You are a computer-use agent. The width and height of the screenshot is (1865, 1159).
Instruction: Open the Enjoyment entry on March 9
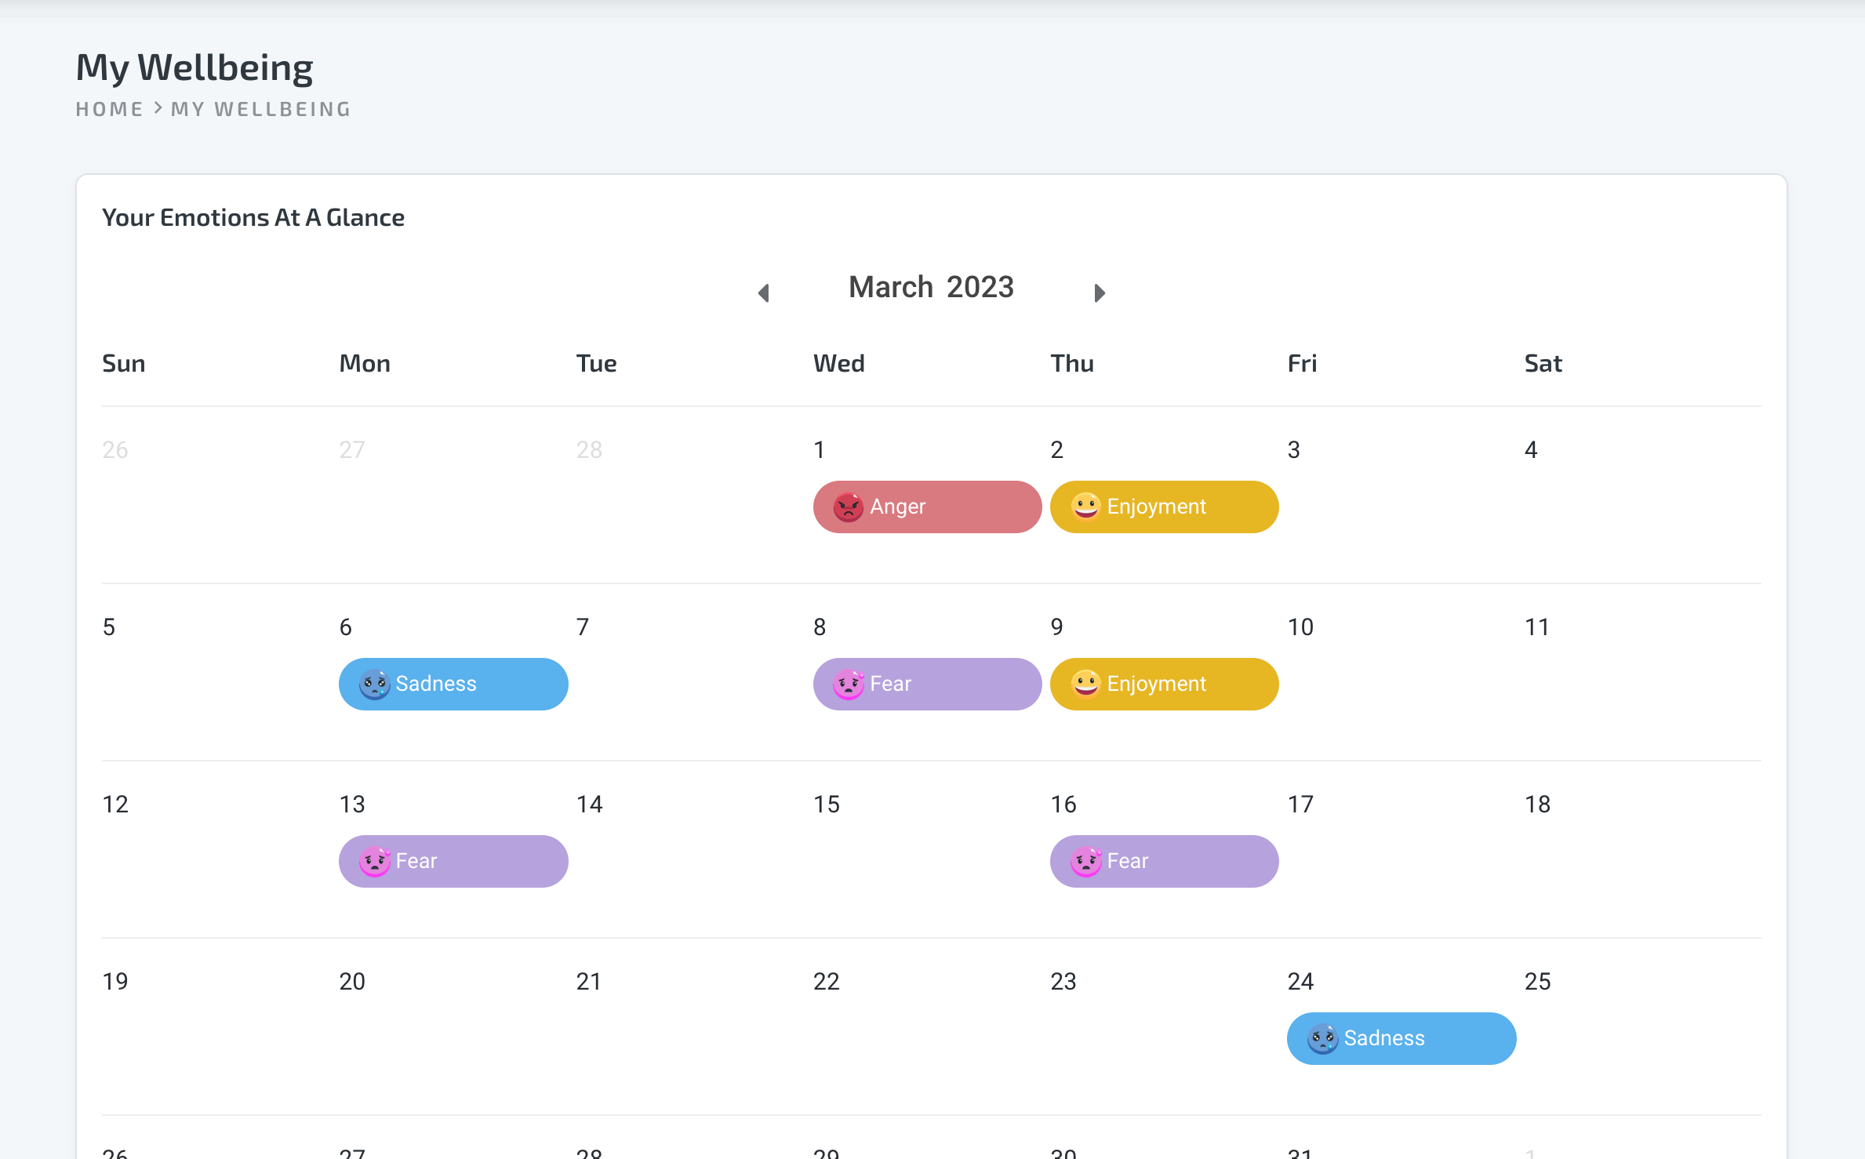pyautogui.click(x=1165, y=684)
